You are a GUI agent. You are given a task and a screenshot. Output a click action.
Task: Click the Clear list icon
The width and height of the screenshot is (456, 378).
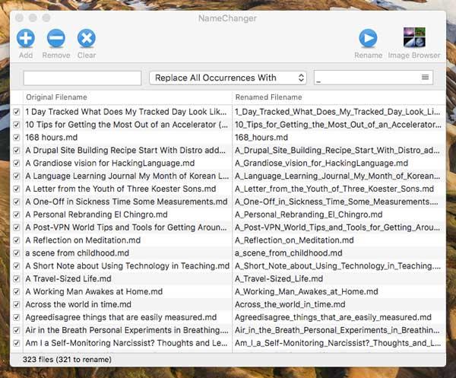(87, 39)
